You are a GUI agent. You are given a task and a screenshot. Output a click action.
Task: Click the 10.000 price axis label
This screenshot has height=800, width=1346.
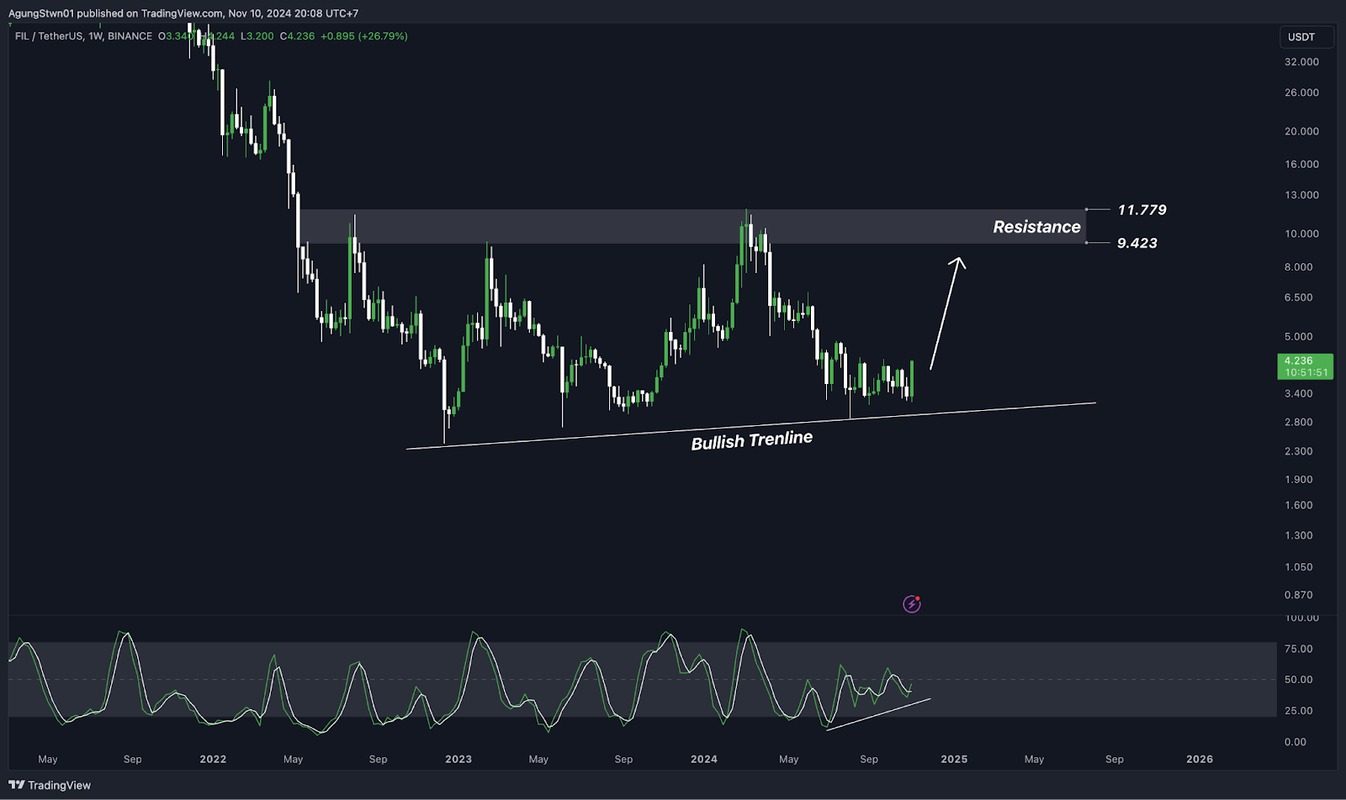[x=1301, y=234]
